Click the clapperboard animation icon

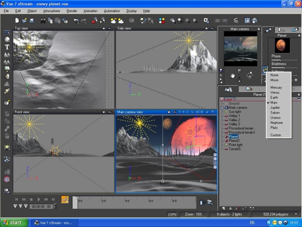(x=236, y=21)
